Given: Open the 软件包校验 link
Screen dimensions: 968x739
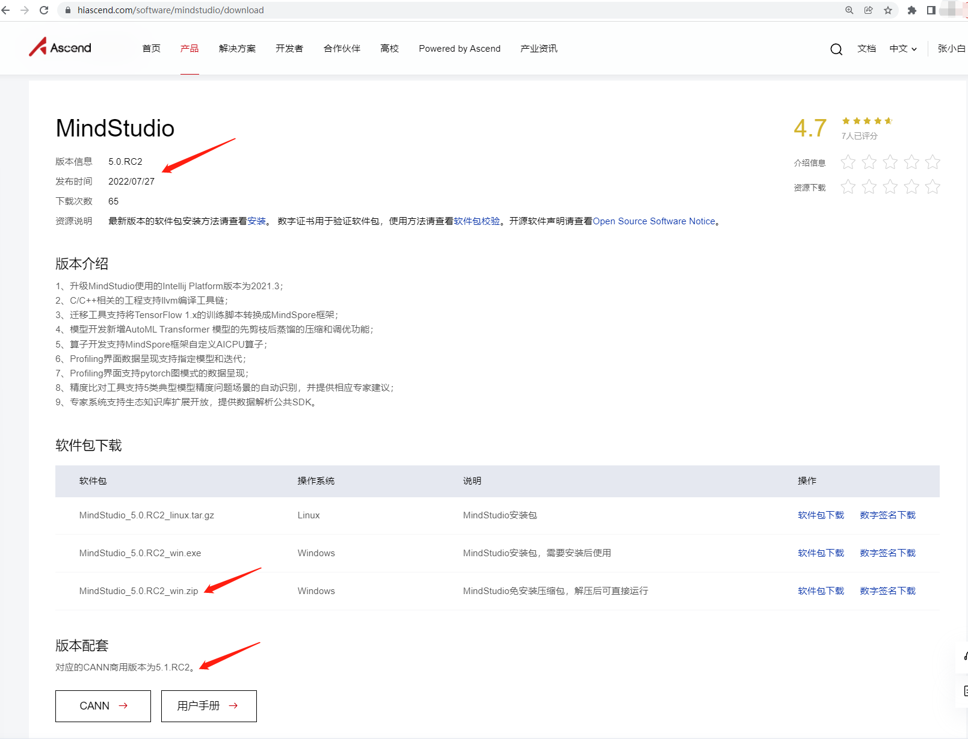Looking at the screenshot, I should point(477,221).
